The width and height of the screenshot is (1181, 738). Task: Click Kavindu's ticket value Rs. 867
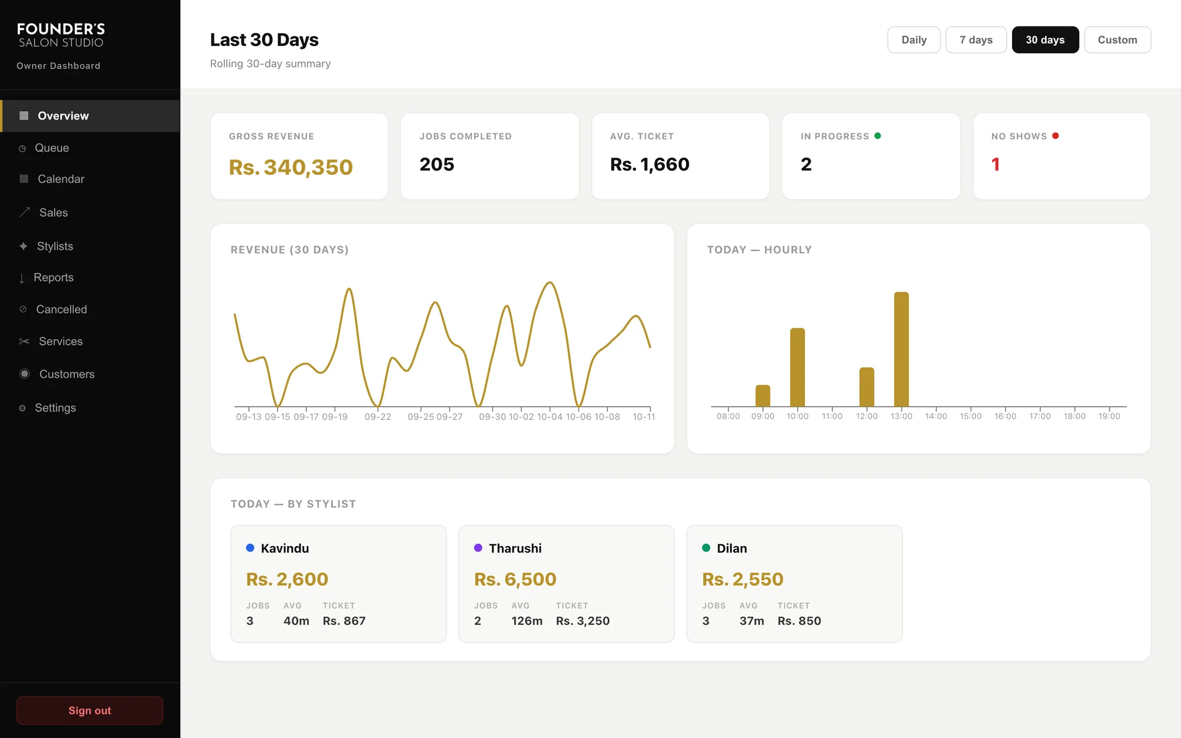344,621
